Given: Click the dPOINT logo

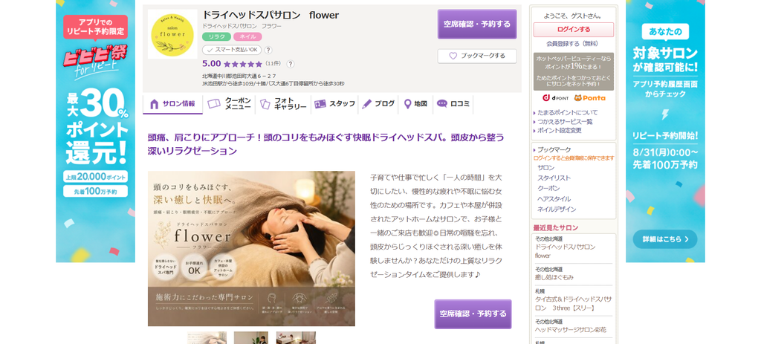Looking at the screenshot, I should coord(555,98).
